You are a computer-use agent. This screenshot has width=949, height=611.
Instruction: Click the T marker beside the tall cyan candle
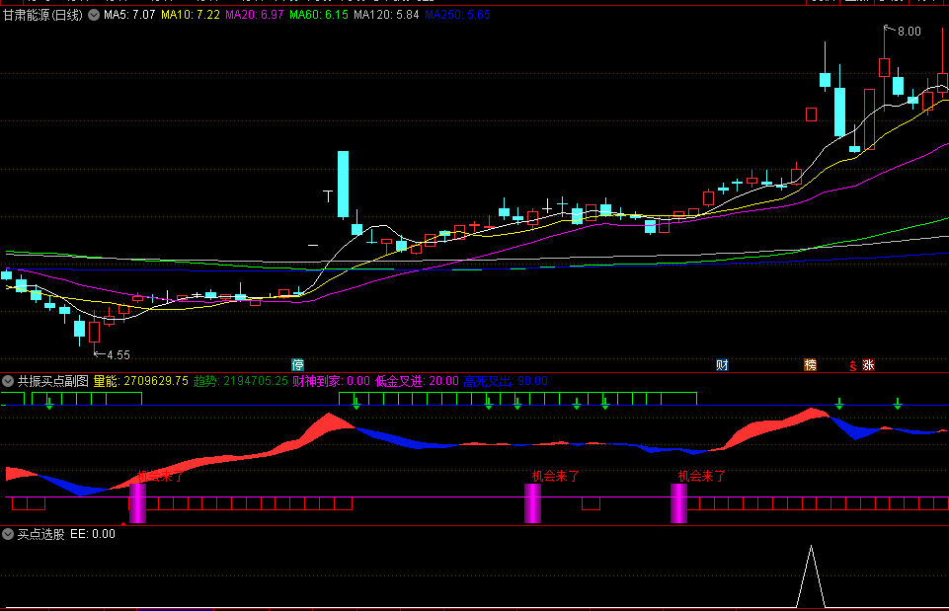pos(328,195)
